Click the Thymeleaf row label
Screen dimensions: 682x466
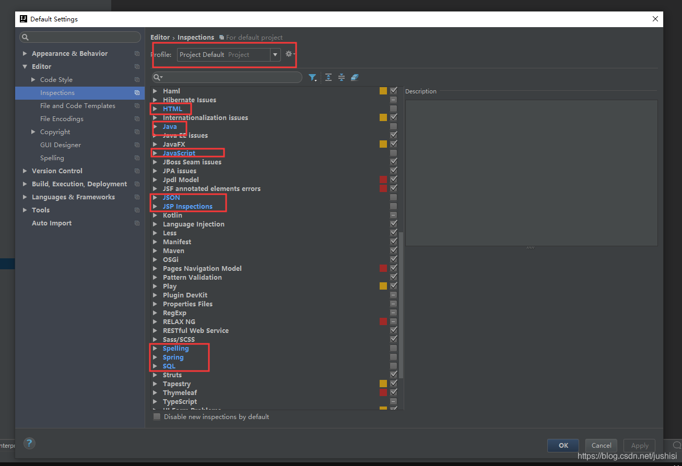180,392
